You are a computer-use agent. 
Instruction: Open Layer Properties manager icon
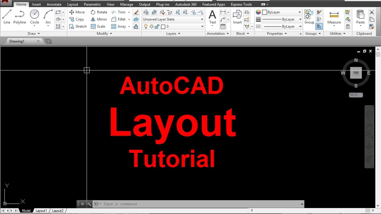[x=146, y=12]
